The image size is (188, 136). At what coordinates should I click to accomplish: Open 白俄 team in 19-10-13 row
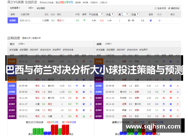pos(37,110)
